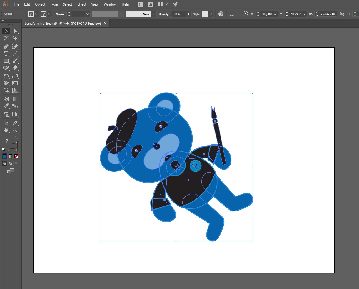Select the Line Segment tool

15,54
